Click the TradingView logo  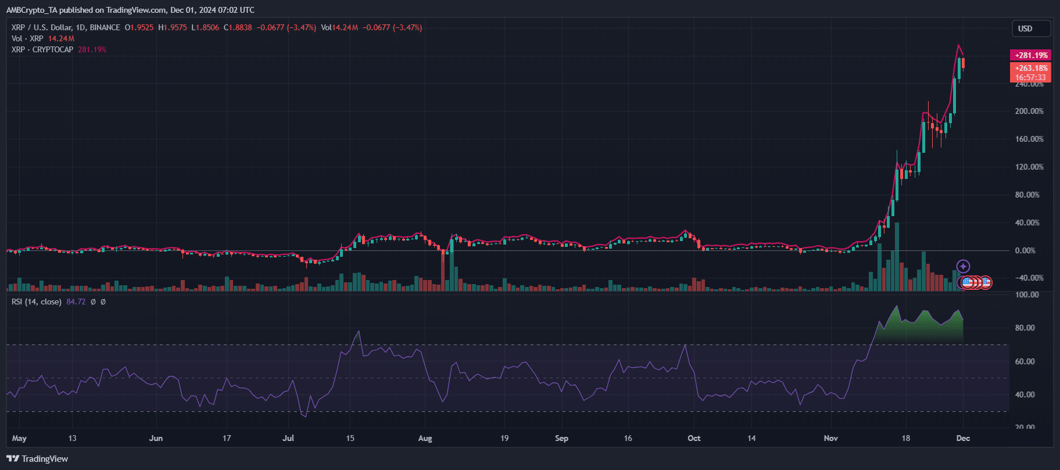pyautogui.click(x=38, y=459)
